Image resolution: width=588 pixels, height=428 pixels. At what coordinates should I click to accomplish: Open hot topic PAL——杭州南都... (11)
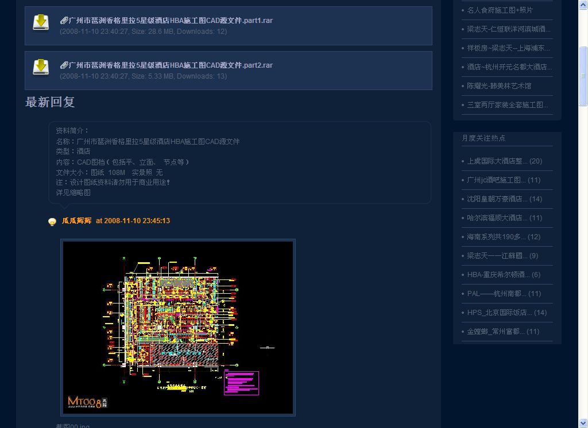pyautogui.click(x=504, y=294)
